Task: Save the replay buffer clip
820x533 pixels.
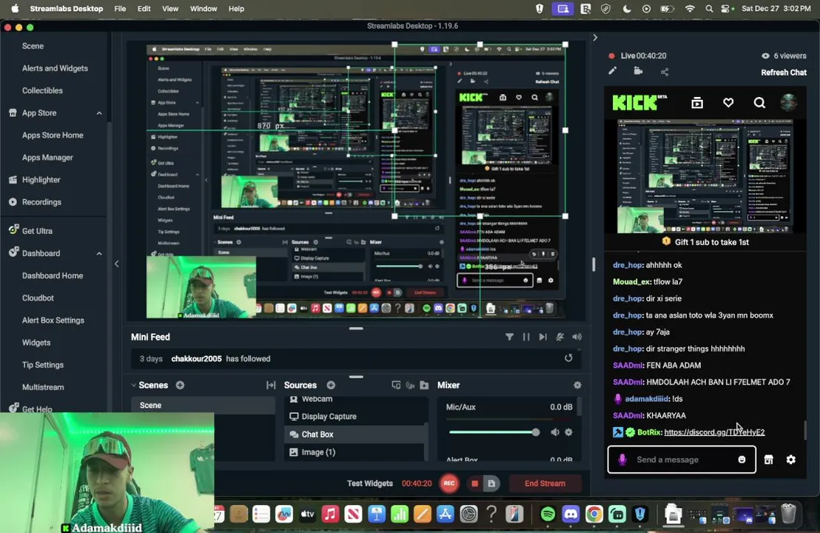Action: click(491, 483)
